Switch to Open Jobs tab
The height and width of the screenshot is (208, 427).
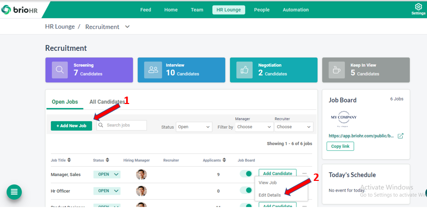[65, 102]
